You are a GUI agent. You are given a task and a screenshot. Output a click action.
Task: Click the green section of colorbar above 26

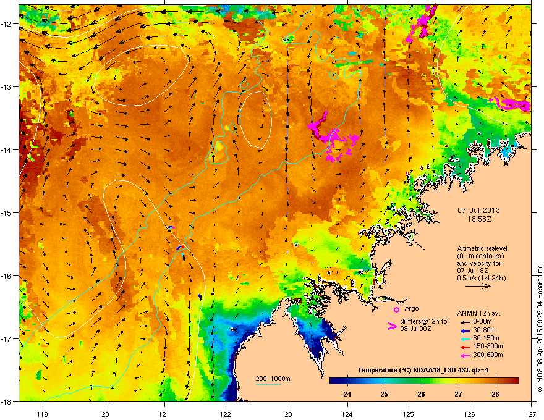pos(421,380)
